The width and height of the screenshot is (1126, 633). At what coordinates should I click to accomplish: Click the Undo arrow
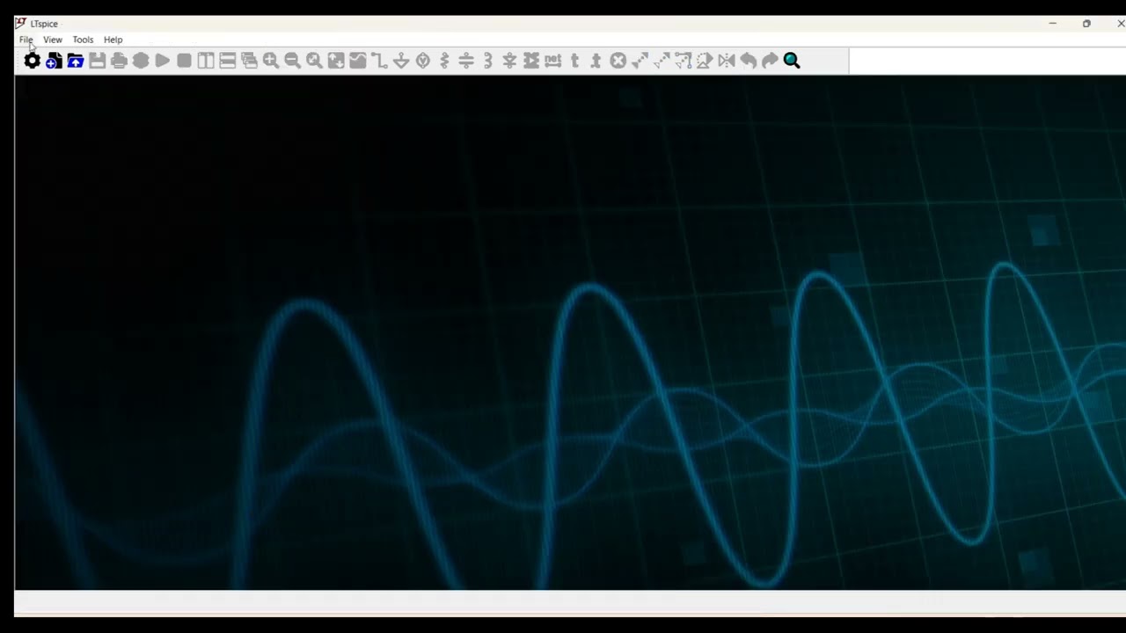[x=748, y=61]
